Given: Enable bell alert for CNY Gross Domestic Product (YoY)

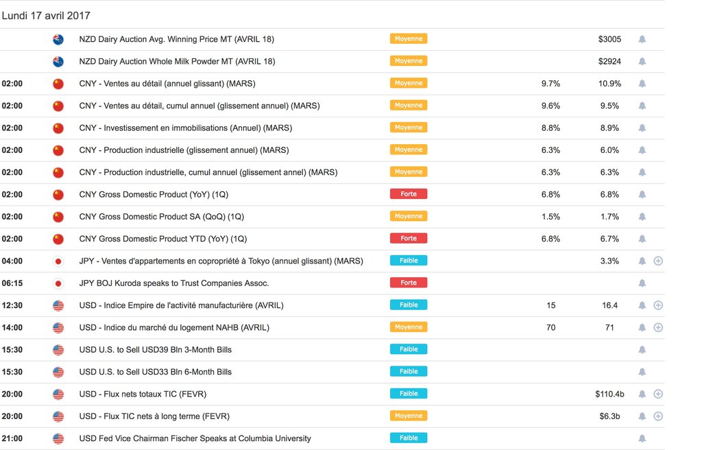Looking at the screenshot, I should click(642, 195).
